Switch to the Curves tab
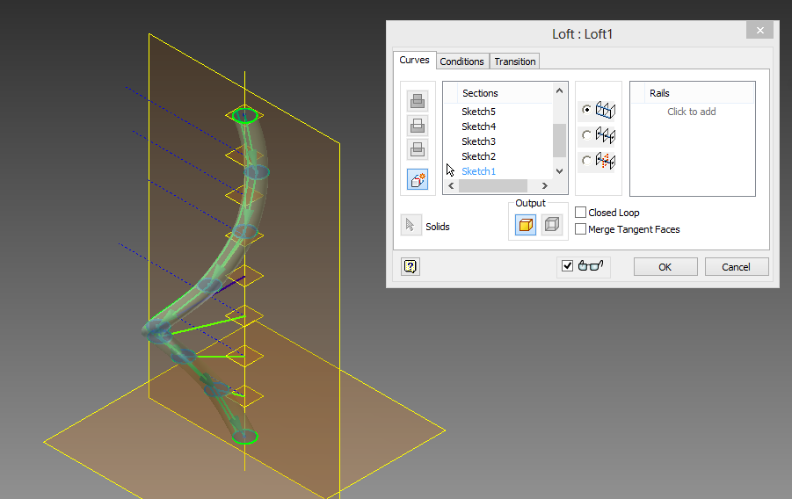792x499 pixels. pos(414,60)
